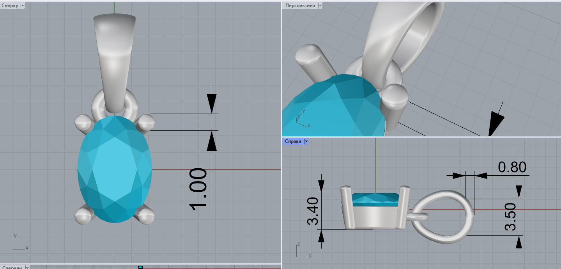This screenshot has height=269, width=561.
Task: Pick the upper-right prong in top view
Action: coord(147,122)
